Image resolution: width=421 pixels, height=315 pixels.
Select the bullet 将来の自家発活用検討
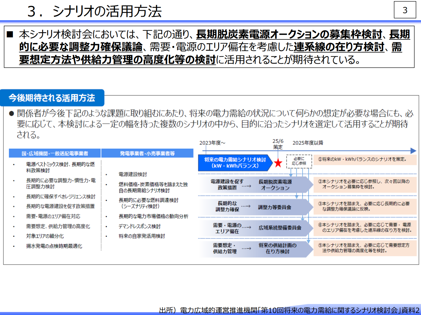(x=142, y=236)
